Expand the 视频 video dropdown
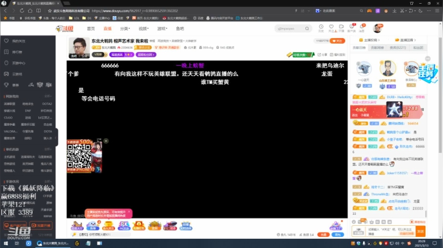443x248 pixels. coord(143,28)
